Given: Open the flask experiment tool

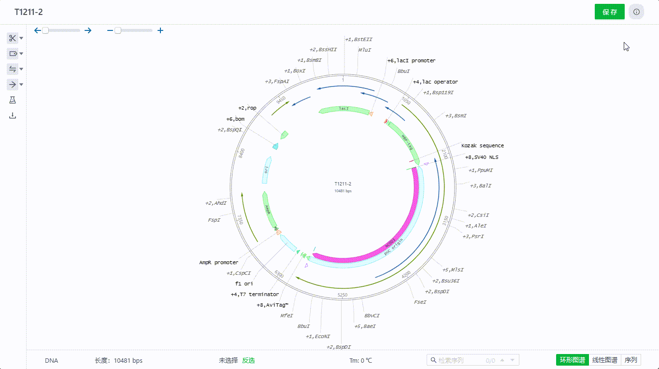Looking at the screenshot, I should pos(13,100).
